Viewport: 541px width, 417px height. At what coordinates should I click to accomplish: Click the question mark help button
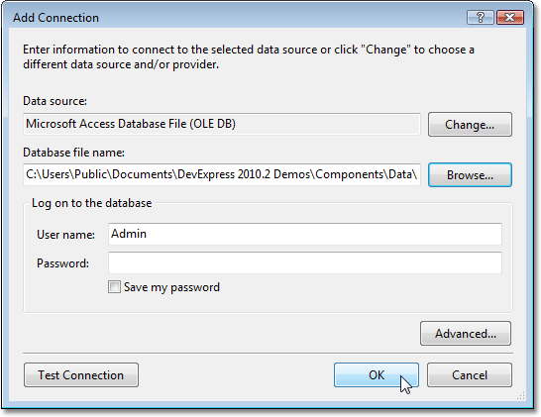[481, 17]
